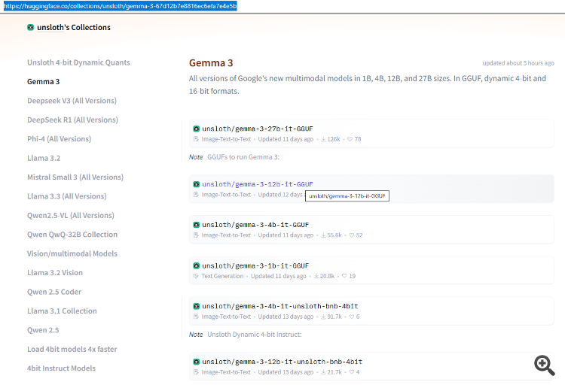Screen dimensions: 565x385
Task: Open 4bit Instruct Models collection
Action: coord(61,368)
